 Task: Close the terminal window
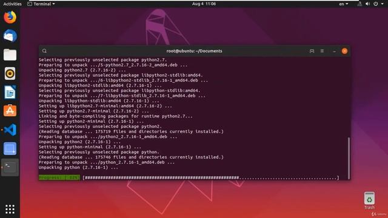(344, 51)
